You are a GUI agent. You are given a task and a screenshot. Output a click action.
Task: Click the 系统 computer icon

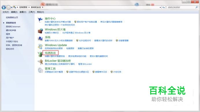coord(40,39)
